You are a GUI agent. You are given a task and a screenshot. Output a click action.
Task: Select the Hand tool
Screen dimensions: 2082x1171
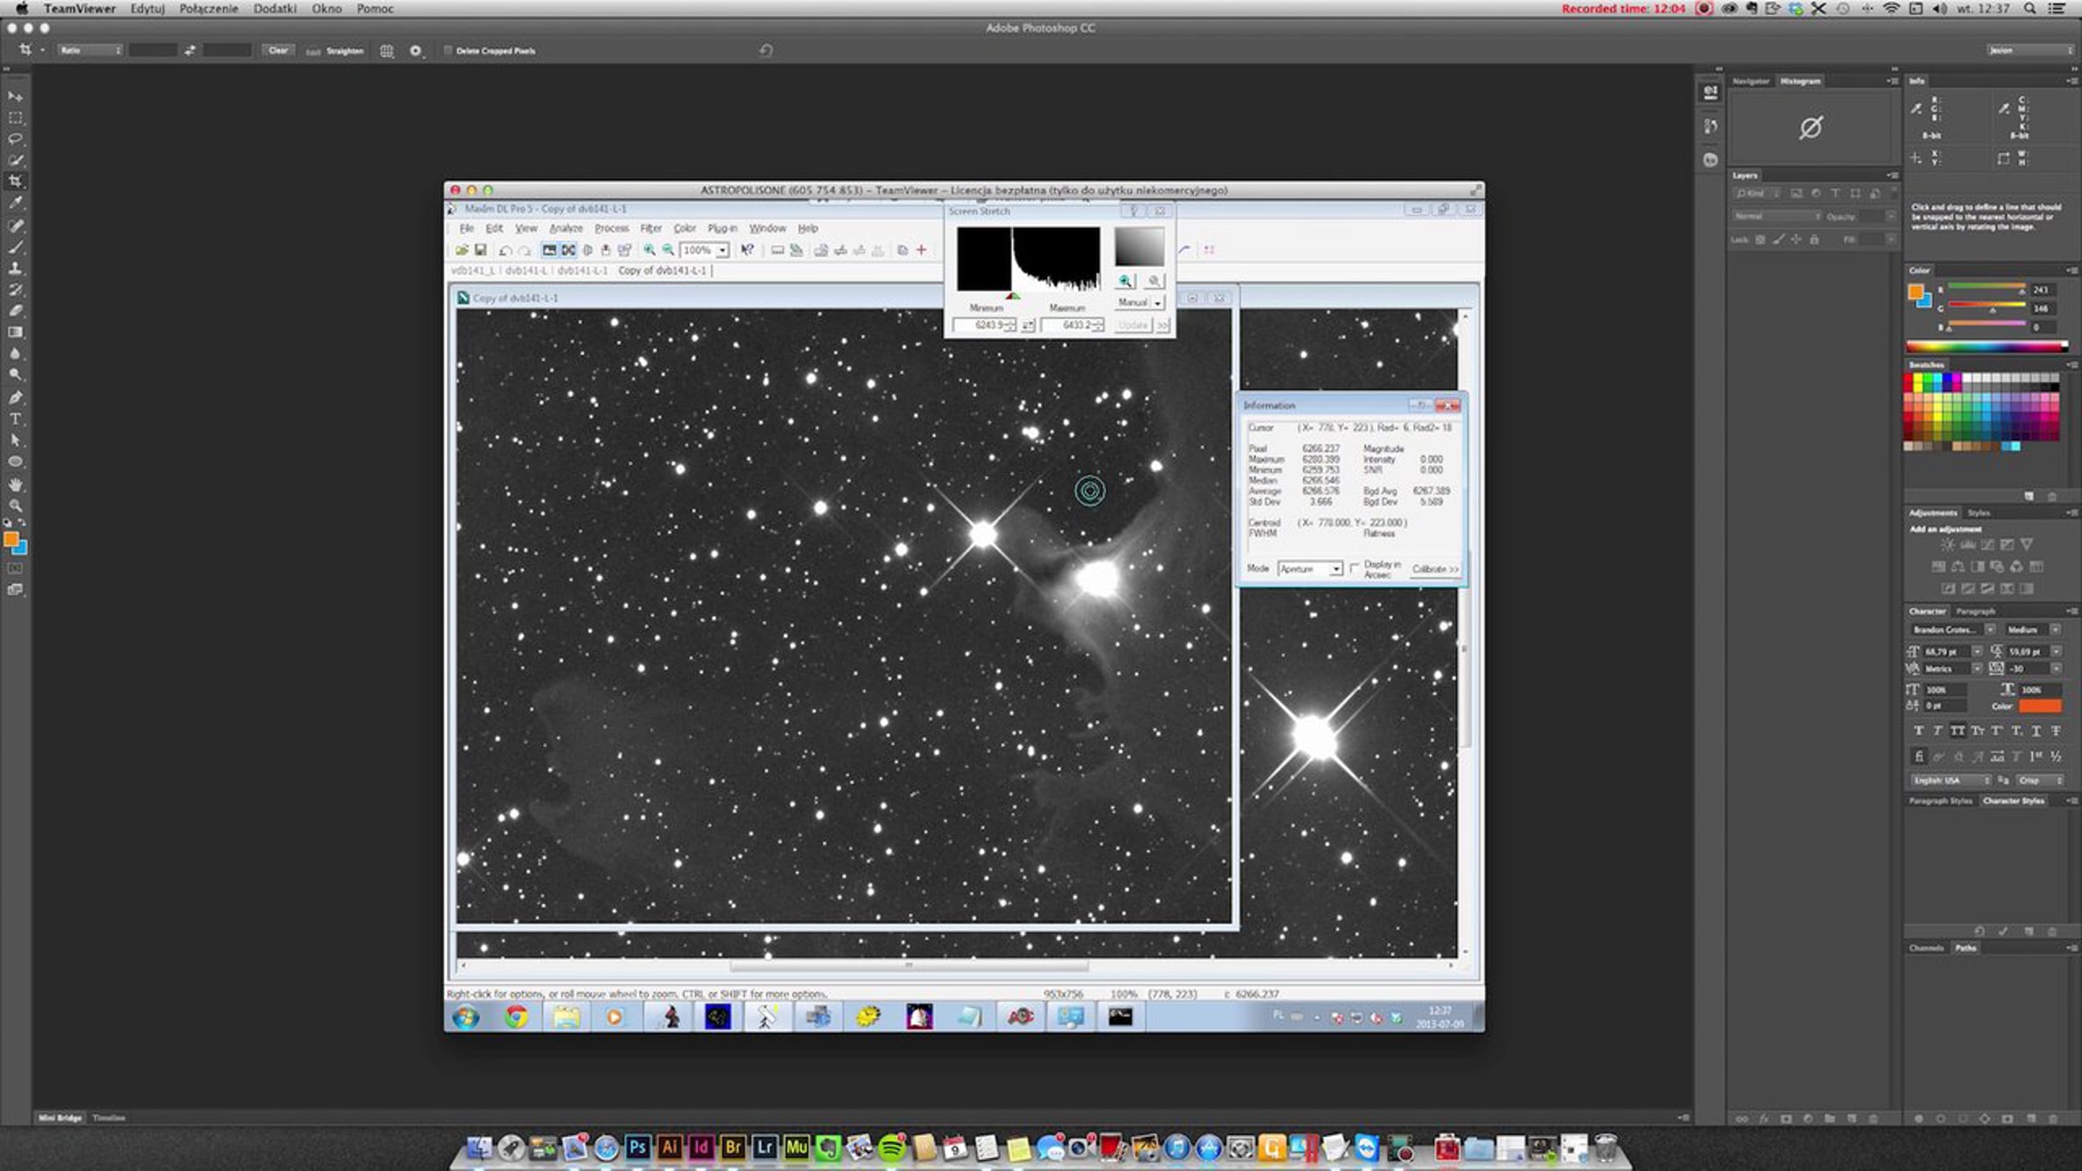pos(15,484)
